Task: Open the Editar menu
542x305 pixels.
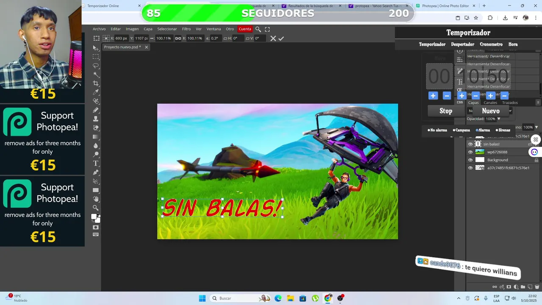Action: pyautogui.click(x=116, y=29)
